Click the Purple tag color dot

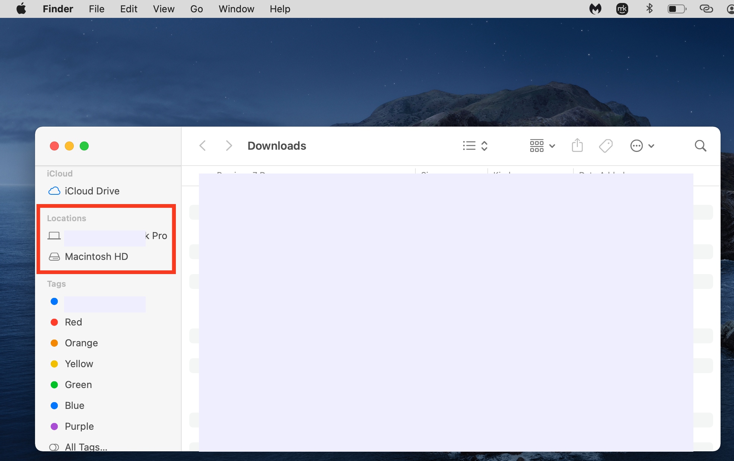tap(54, 426)
